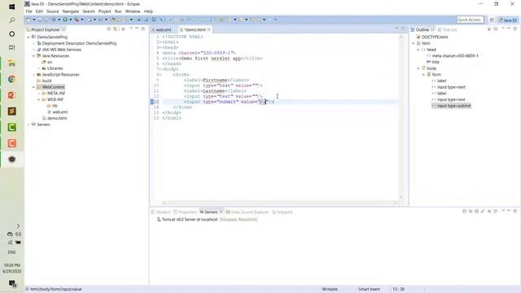Collapse the WEB-INF folder
This screenshot has height=293, width=521.
click(x=39, y=99)
